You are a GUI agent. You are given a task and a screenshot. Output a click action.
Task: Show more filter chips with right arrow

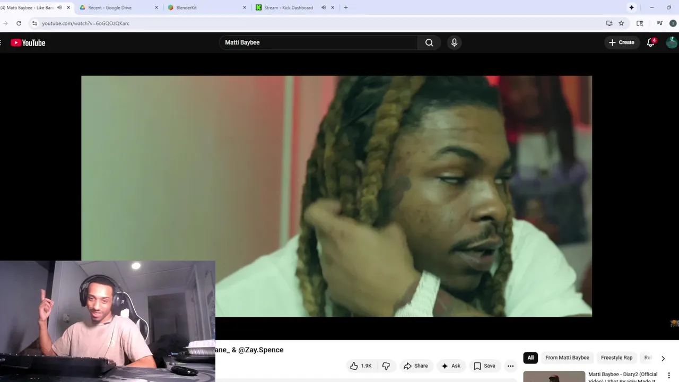pos(663,358)
